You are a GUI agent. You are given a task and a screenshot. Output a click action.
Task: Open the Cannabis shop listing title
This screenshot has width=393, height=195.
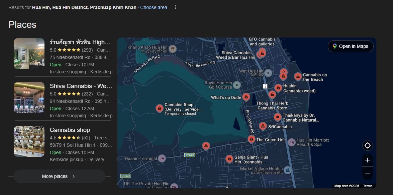pyautogui.click(x=70, y=130)
